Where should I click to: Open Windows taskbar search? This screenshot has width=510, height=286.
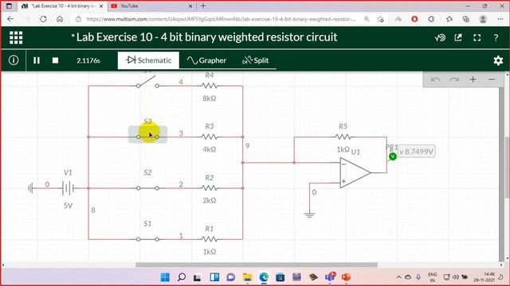point(182,277)
